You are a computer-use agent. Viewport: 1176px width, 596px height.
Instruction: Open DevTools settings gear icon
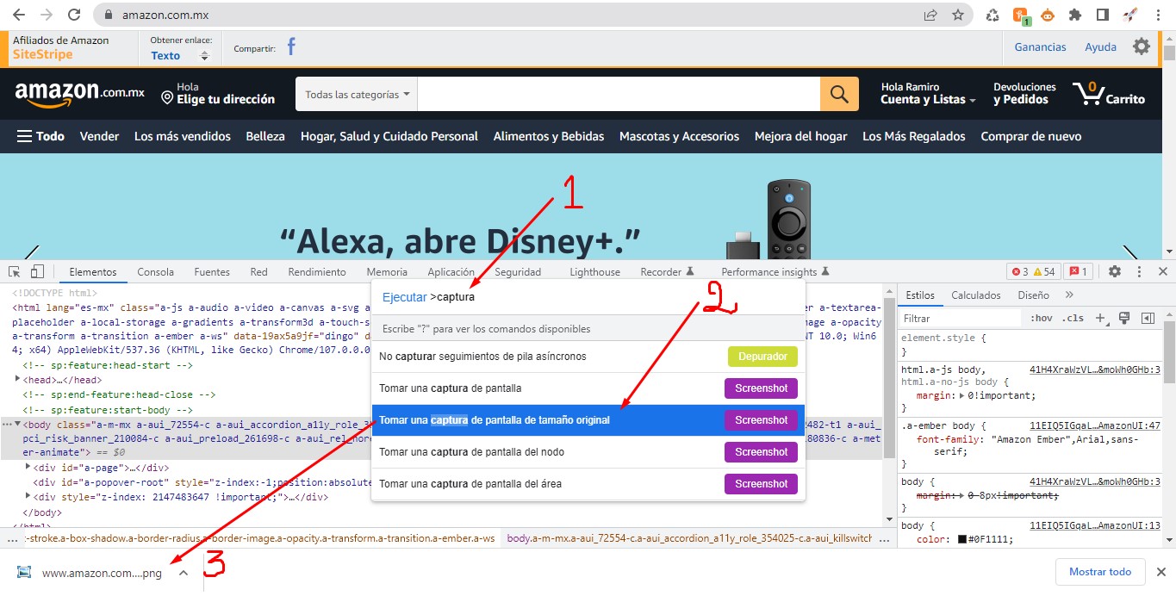click(1116, 271)
